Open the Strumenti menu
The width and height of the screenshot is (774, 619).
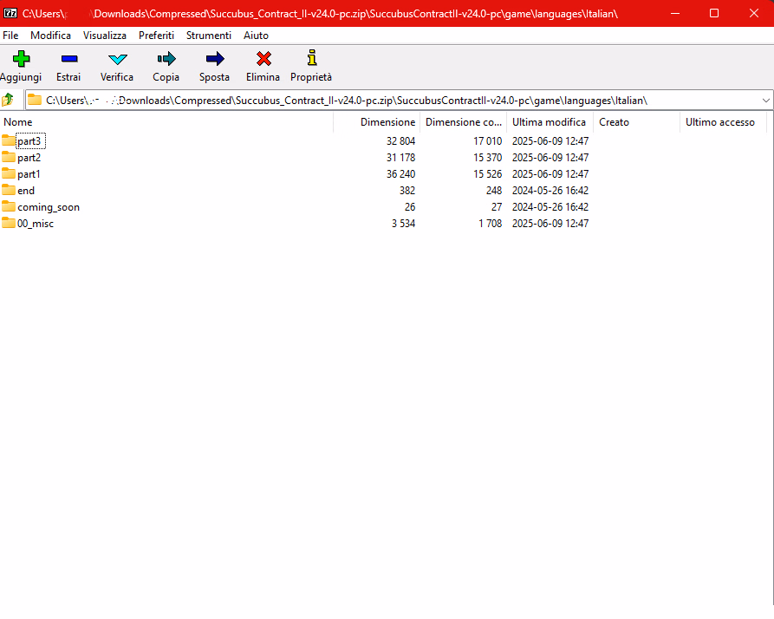208,36
